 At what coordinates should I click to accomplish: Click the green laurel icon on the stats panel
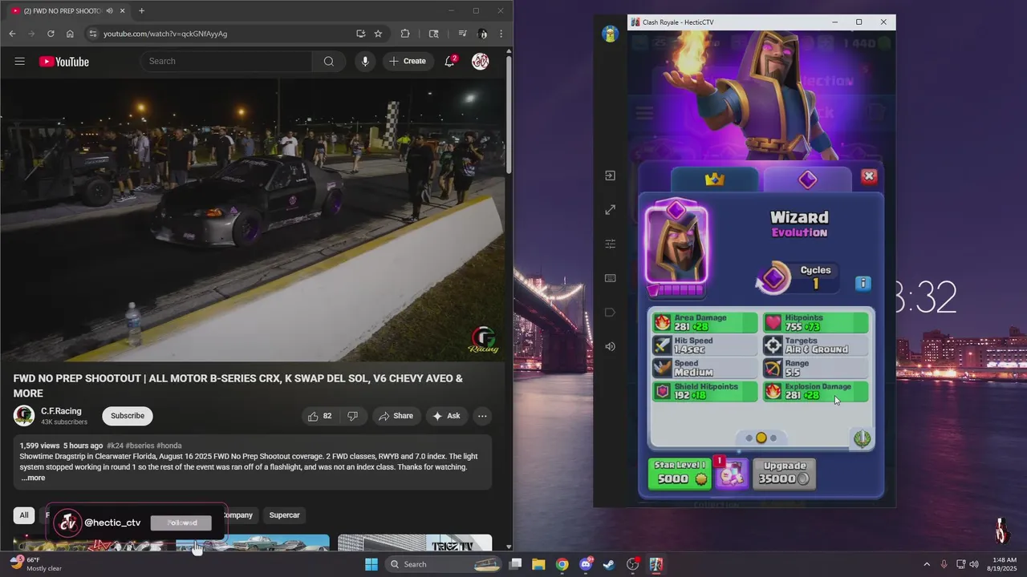[x=863, y=438]
